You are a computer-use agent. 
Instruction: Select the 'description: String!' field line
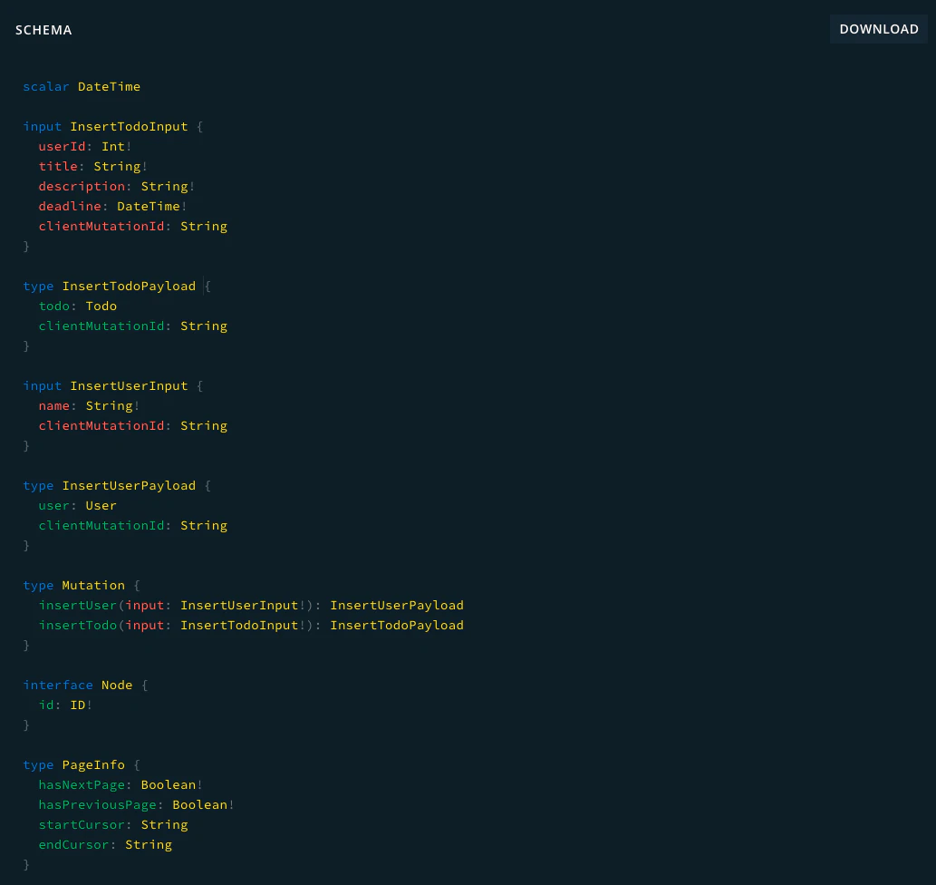[116, 187]
